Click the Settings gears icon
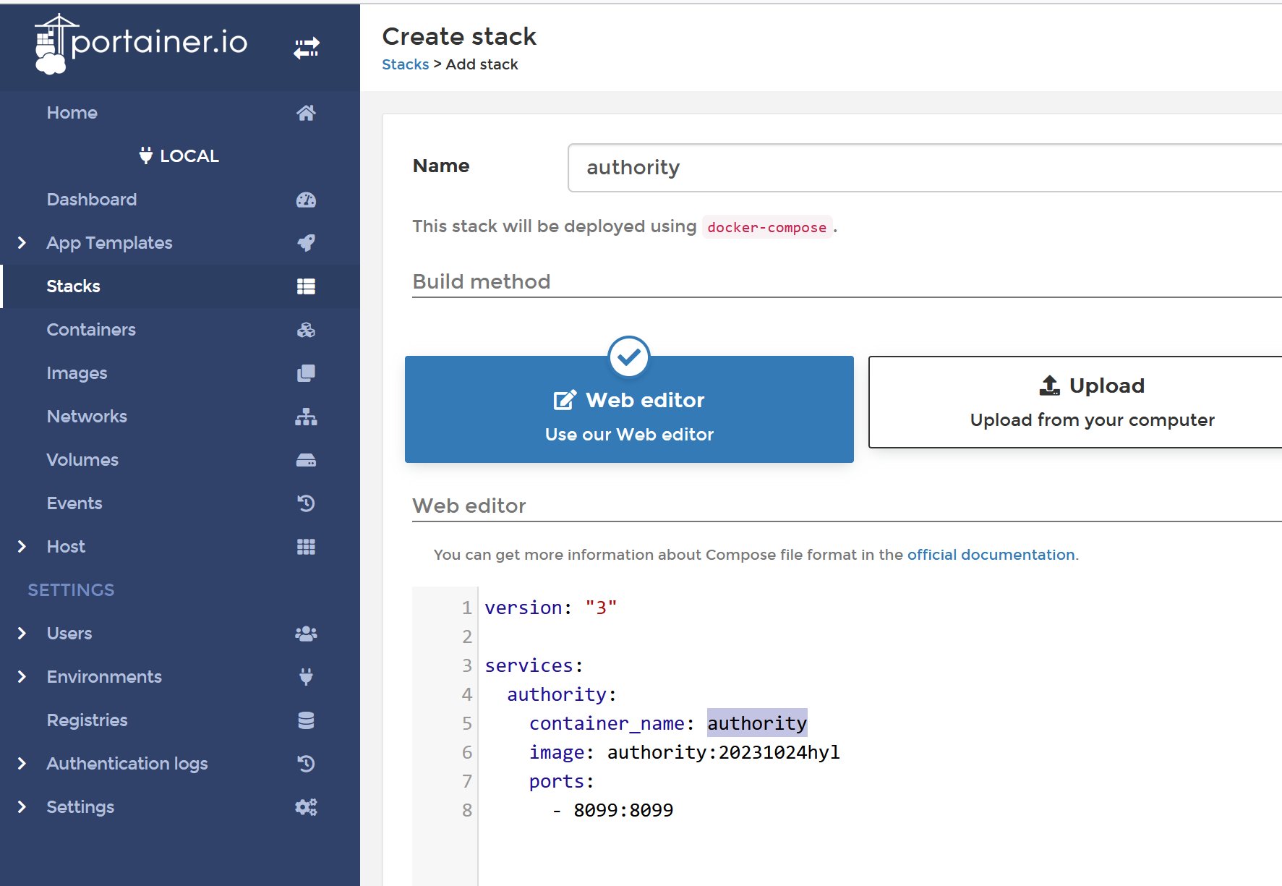 [306, 807]
